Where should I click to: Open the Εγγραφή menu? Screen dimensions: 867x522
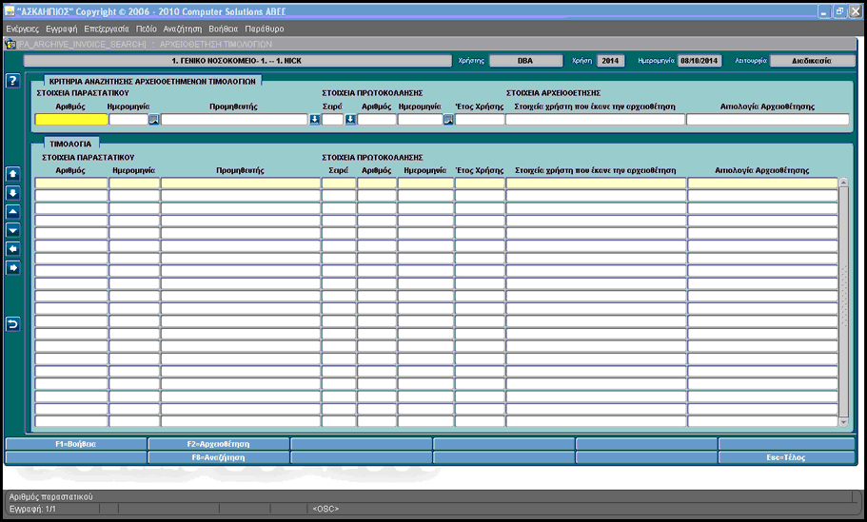[61, 29]
